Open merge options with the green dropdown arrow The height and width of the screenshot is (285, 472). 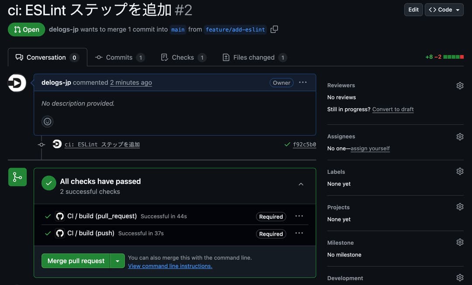click(x=117, y=261)
